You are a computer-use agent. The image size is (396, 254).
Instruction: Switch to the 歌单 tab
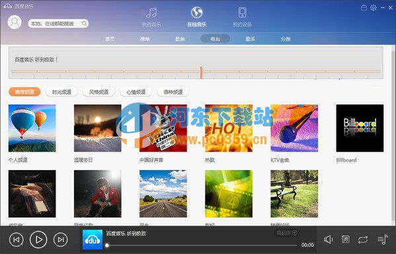point(180,39)
